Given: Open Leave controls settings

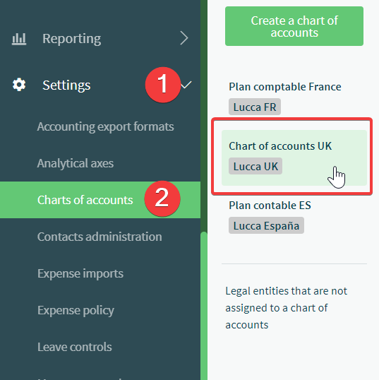Looking at the screenshot, I should [x=75, y=347].
